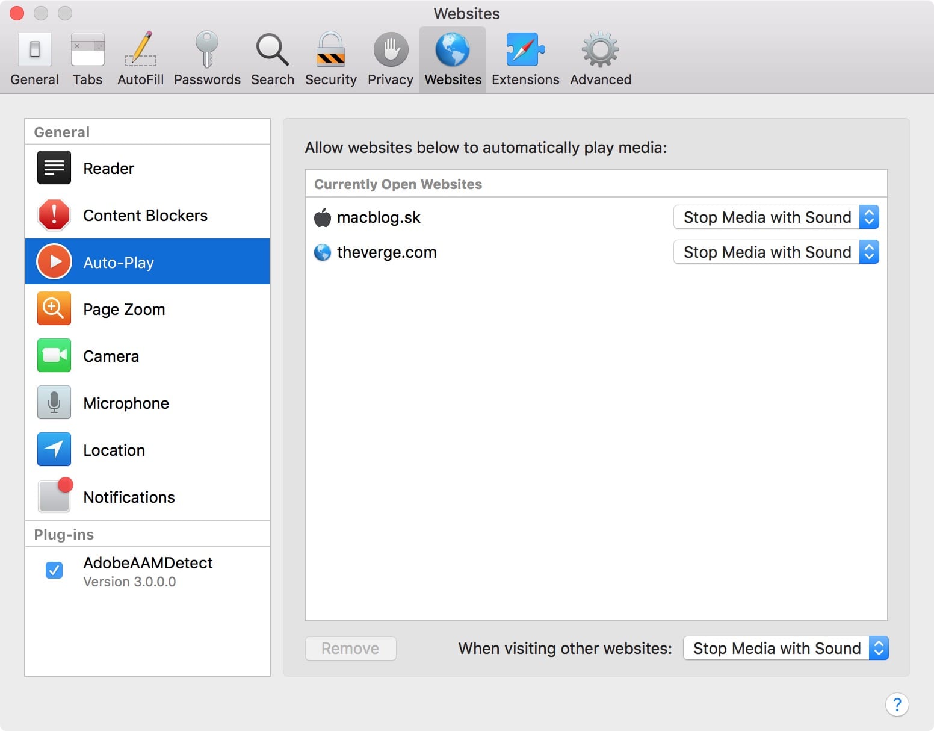Click the Reader sidebar icon
The width and height of the screenshot is (934, 731).
click(x=54, y=168)
